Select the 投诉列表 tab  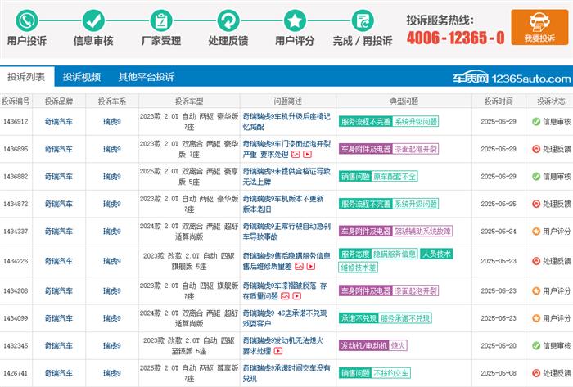[x=27, y=77]
